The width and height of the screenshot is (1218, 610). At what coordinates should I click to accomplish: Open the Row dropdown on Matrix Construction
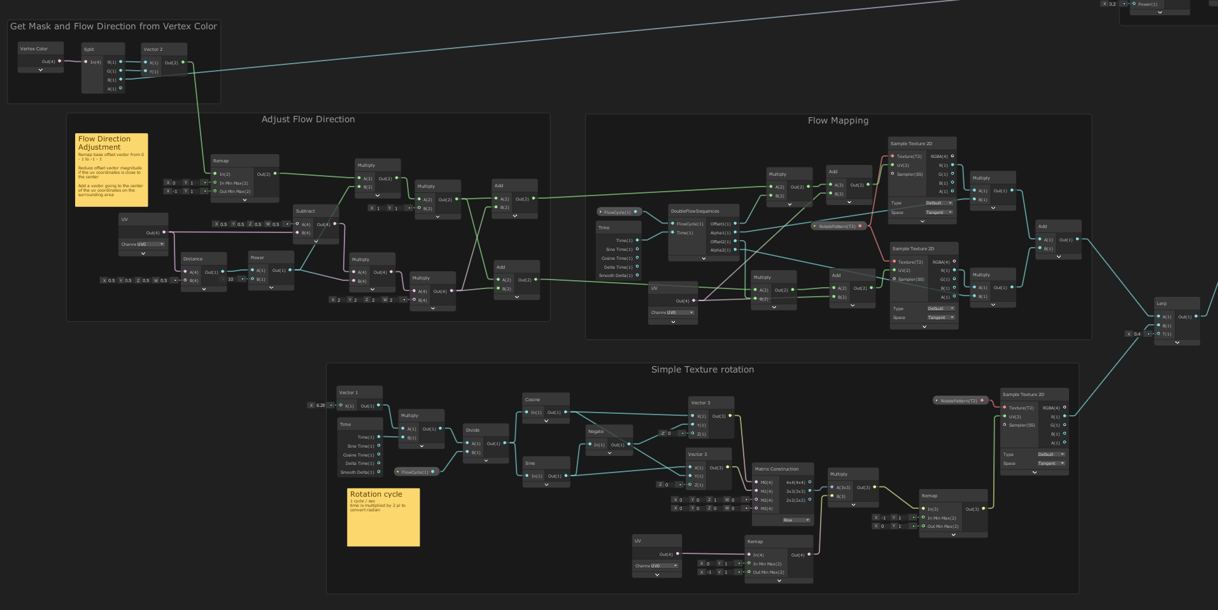797,520
